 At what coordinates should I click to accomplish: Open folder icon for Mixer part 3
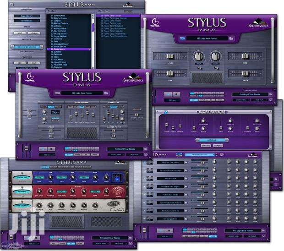(186, 179)
